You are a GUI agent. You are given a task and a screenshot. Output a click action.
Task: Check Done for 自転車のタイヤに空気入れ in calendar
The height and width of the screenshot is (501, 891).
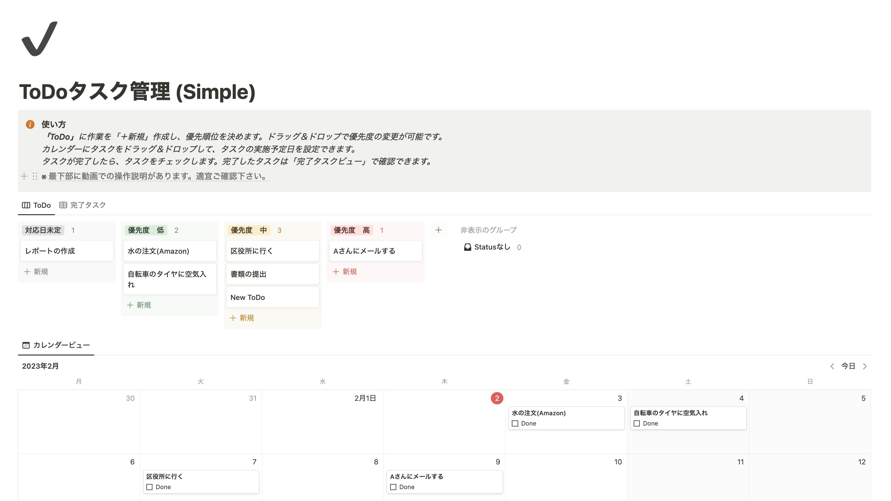point(637,423)
